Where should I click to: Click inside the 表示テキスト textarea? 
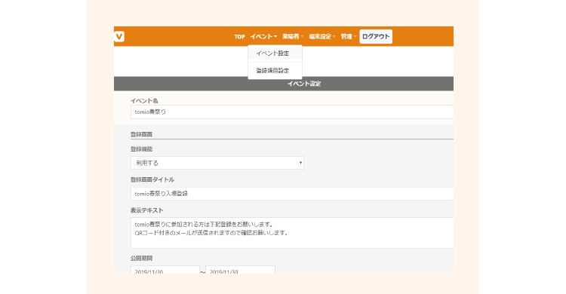click(x=292, y=233)
